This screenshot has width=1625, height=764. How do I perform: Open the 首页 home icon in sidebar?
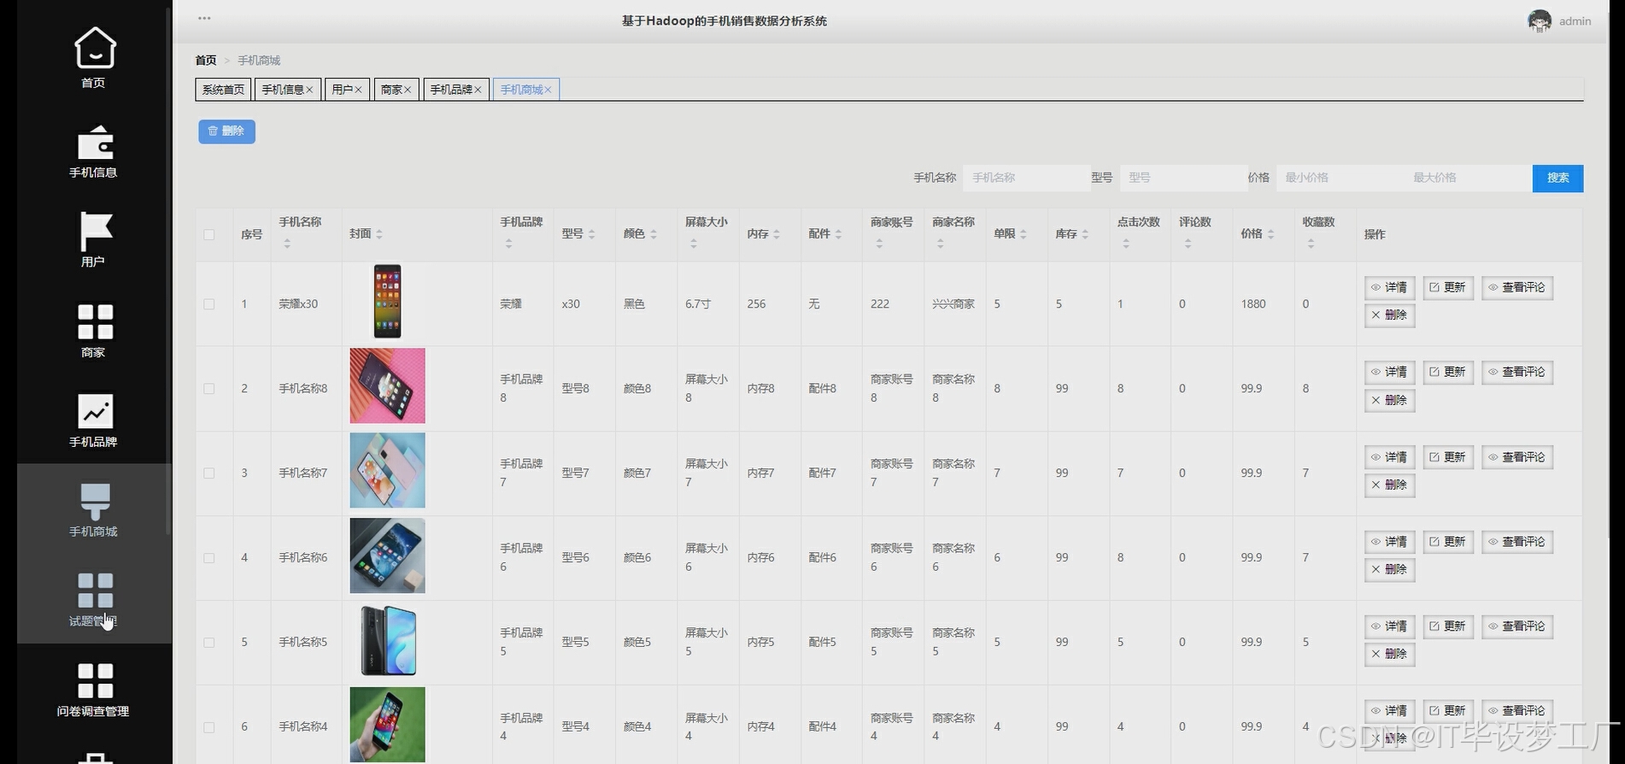pyautogui.click(x=95, y=48)
